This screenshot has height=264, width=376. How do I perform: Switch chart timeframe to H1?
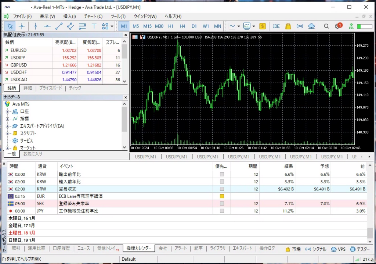click(x=170, y=26)
